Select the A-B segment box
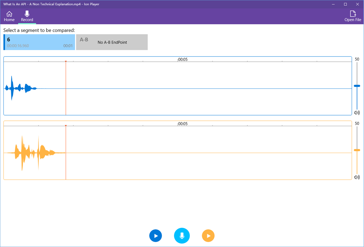 pyautogui.click(x=112, y=42)
